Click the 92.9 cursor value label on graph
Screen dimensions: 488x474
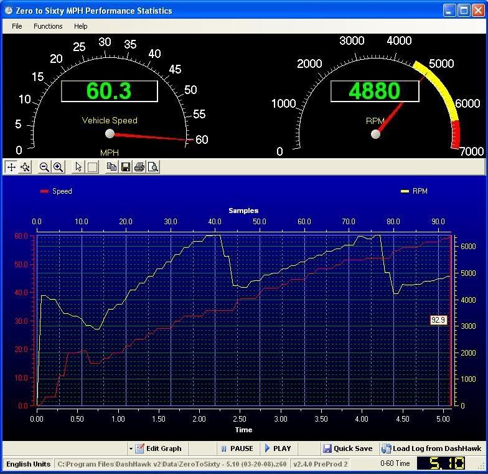point(438,320)
